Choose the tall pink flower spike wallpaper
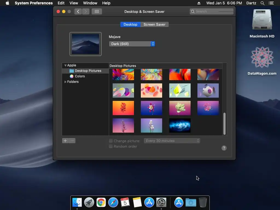This screenshot has height=210, width=280. [x=123, y=126]
